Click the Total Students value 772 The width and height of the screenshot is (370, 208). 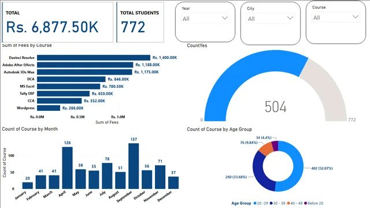[133, 27]
